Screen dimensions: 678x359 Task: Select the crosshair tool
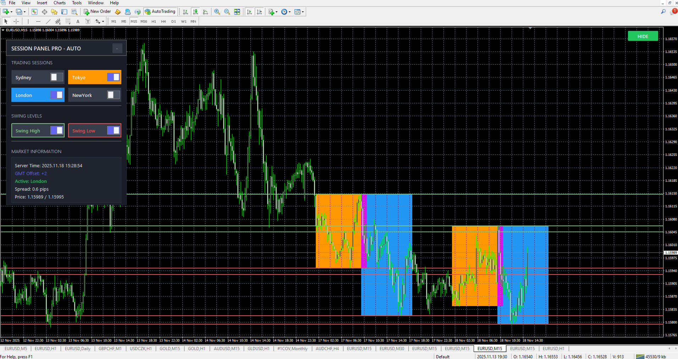[16, 21]
